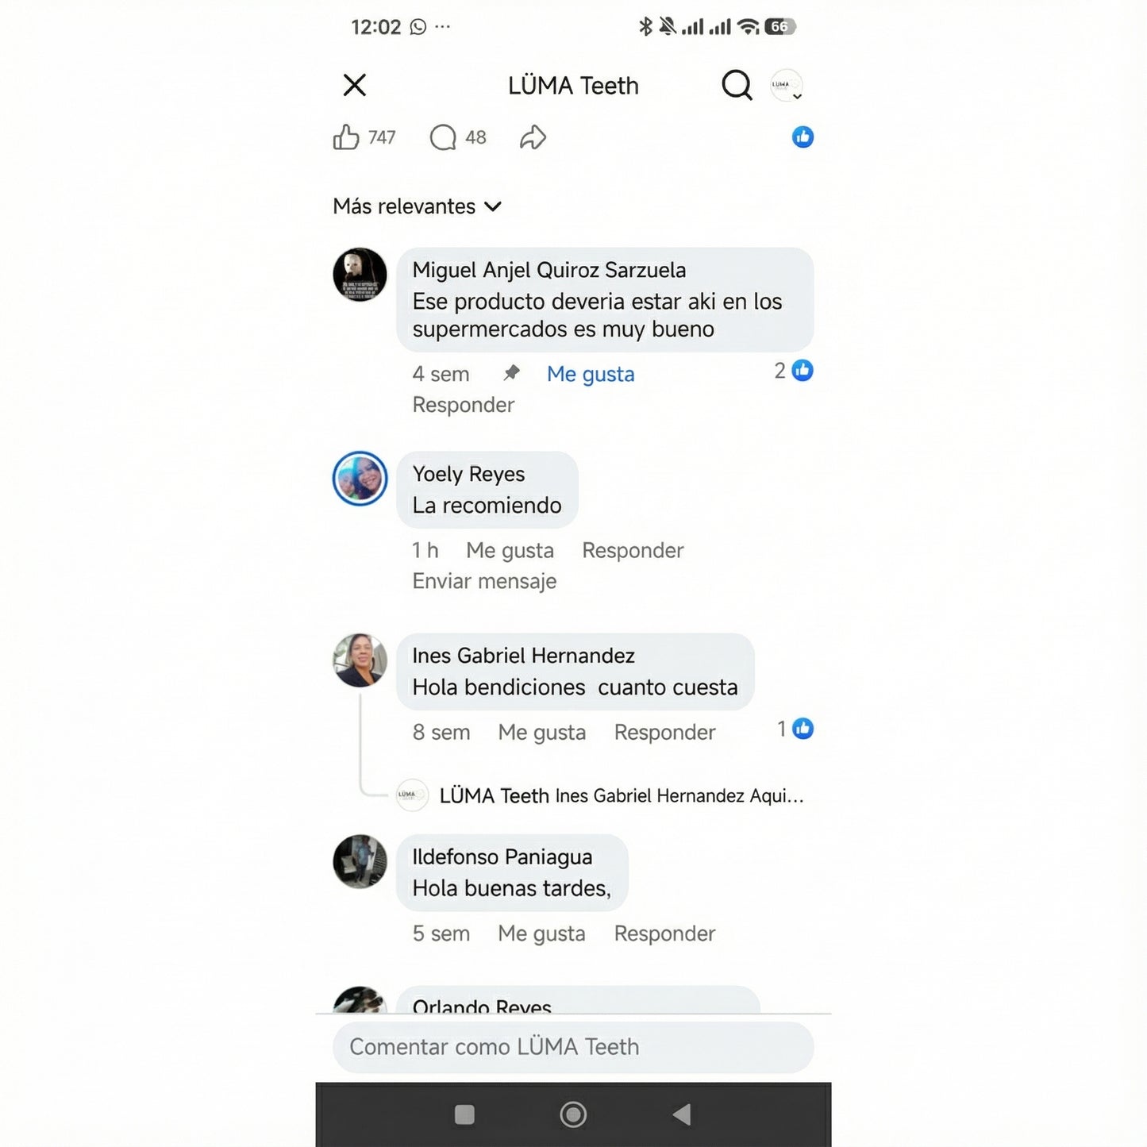Like Yoely Reyes' comment with Me gusta
Image resolution: width=1147 pixels, height=1147 pixels.
point(510,550)
